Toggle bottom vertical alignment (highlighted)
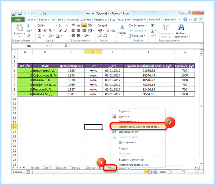 point(84,25)
